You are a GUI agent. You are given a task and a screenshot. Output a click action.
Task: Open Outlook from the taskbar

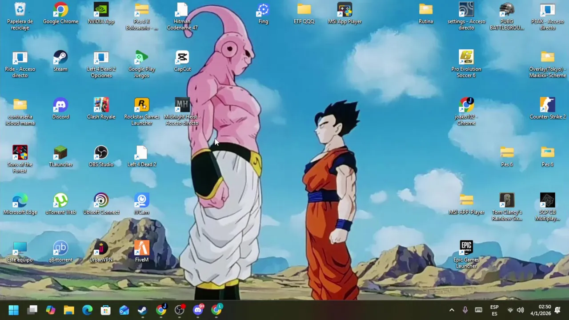(124, 310)
